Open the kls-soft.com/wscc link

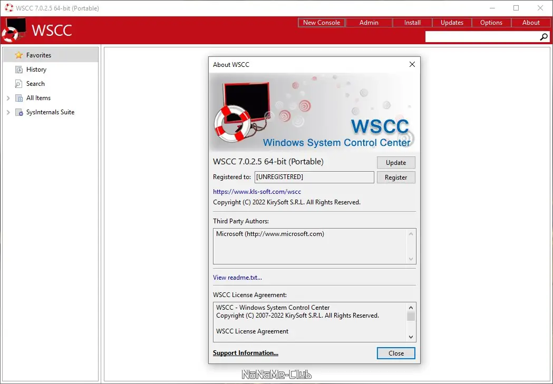click(x=257, y=191)
